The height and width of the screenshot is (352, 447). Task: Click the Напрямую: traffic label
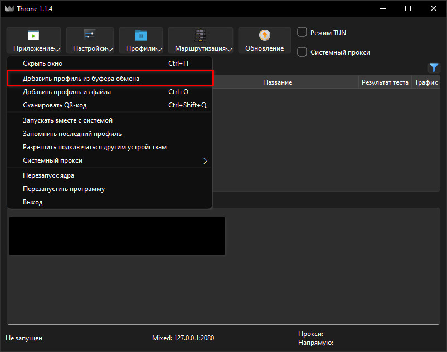(x=315, y=343)
